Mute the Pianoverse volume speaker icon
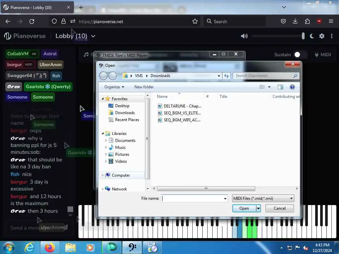 coord(244,36)
